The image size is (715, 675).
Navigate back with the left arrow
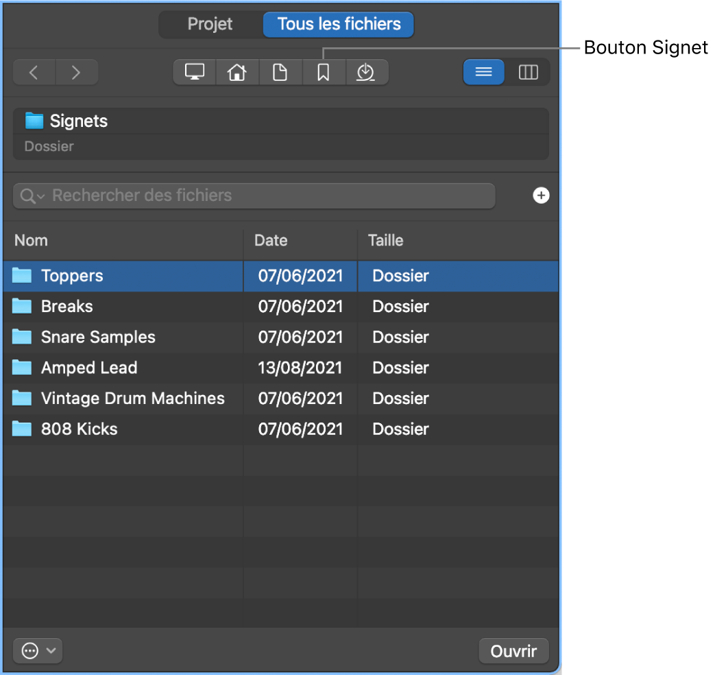[34, 72]
